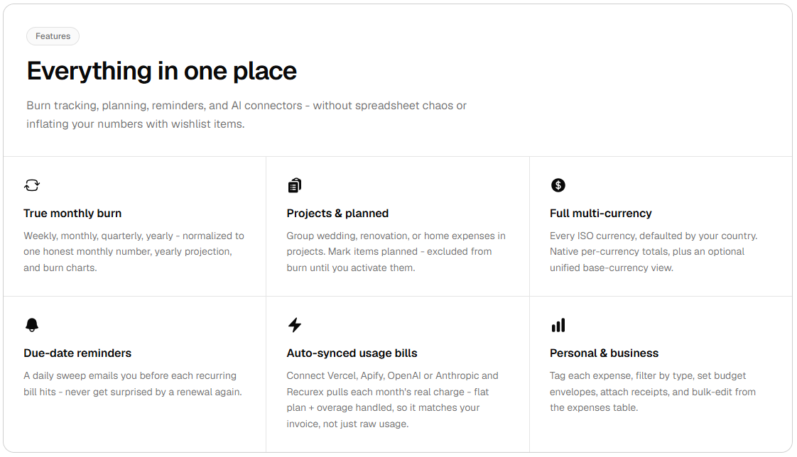Click the Tag each expense description text
The width and height of the screenshot is (797, 457).
(x=653, y=392)
